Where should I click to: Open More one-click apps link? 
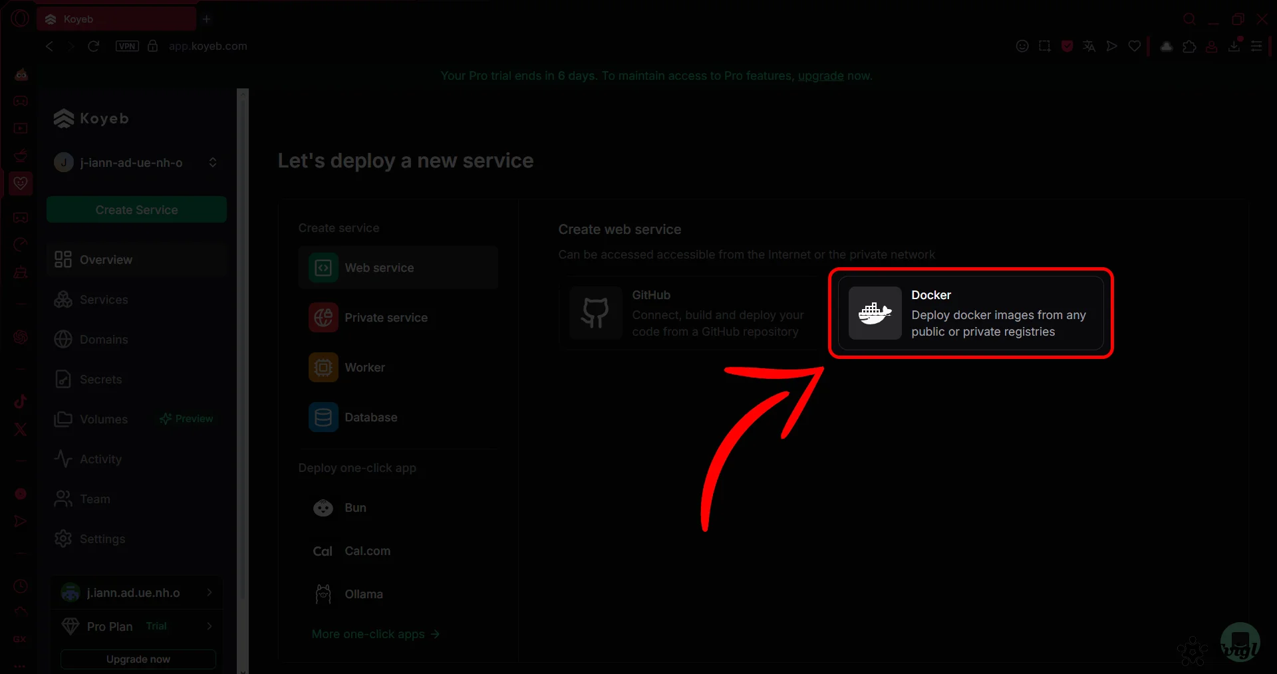(376, 634)
